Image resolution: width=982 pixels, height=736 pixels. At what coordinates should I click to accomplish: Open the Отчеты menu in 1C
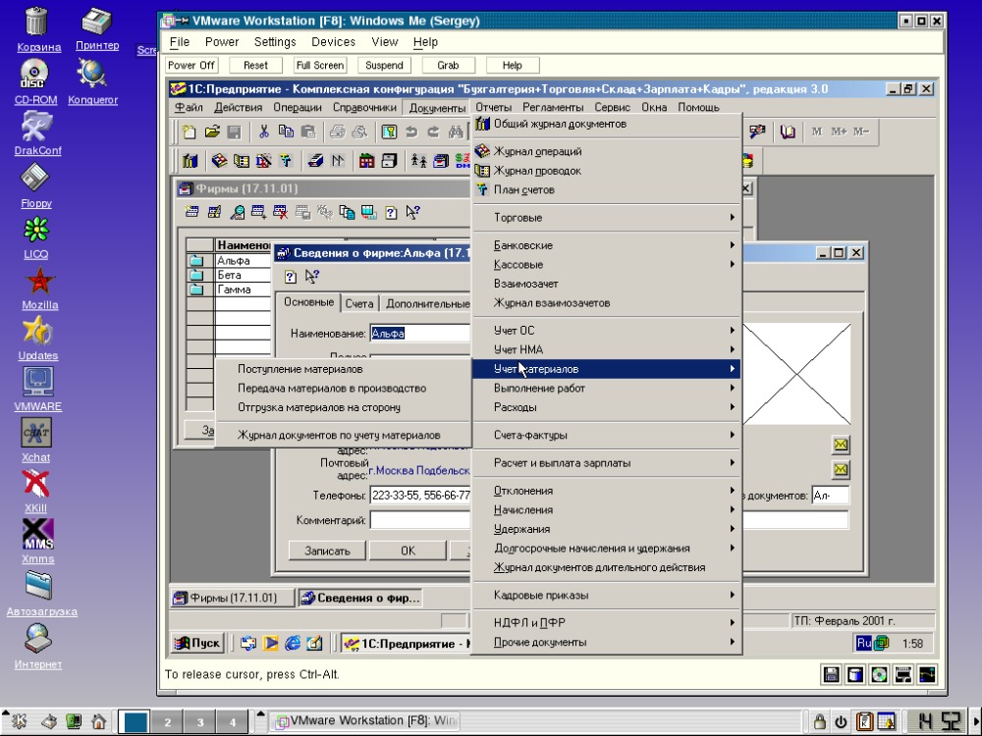[x=494, y=107]
